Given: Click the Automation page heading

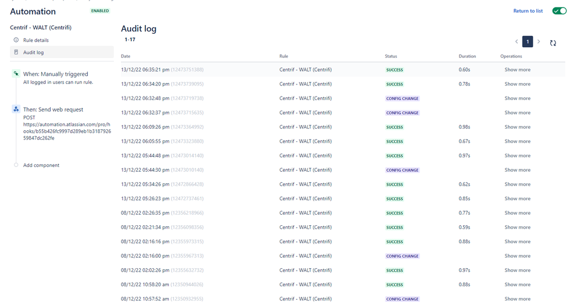Looking at the screenshot, I should pos(33,12).
